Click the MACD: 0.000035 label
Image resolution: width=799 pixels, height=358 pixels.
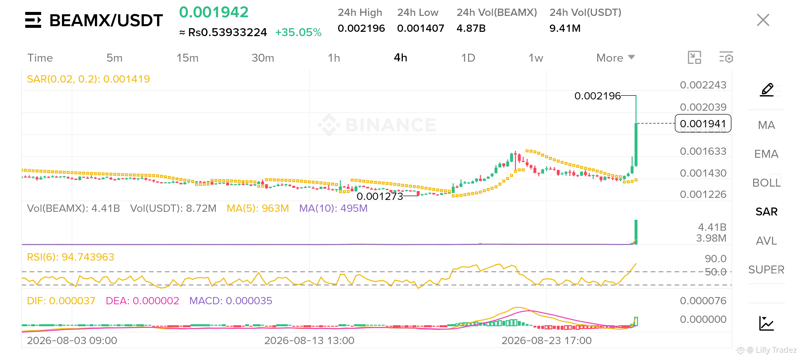click(x=231, y=301)
